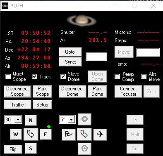
Task: Click the Saturn image in the header
Action: pyautogui.click(x=82, y=20)
